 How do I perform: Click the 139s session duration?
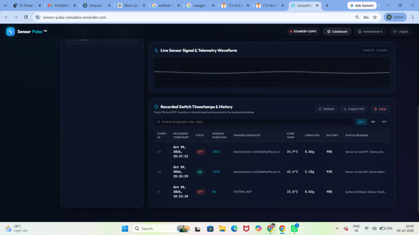click(x=216, y=172)
